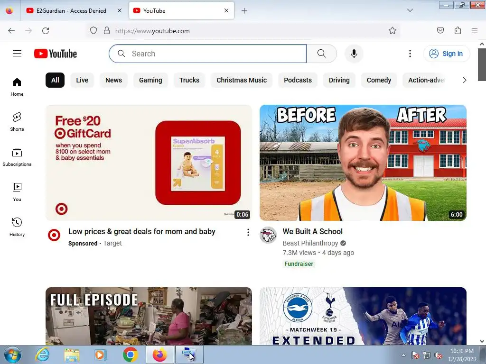Select the Trucks filter chip
This screenshot has width=486, height=364.
[x=189, y=80]
